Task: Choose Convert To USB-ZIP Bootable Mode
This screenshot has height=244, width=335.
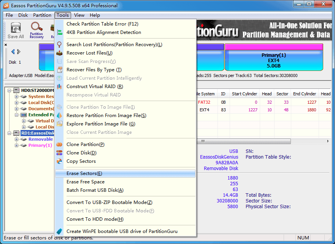Action: coord(125,202)
